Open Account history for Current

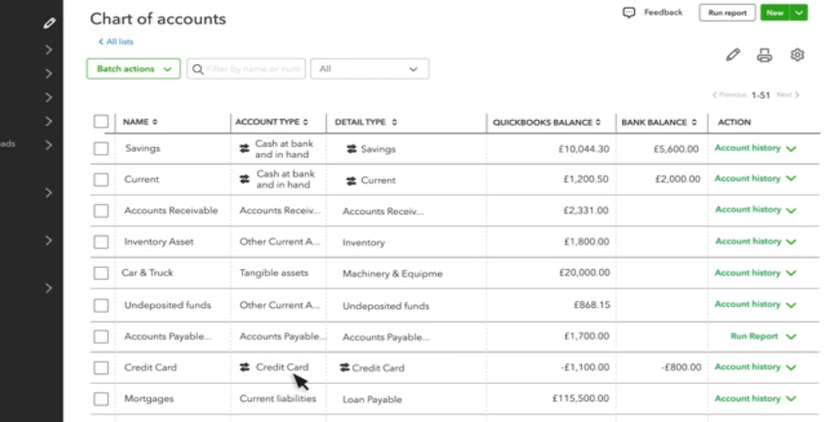click(748, 178)
